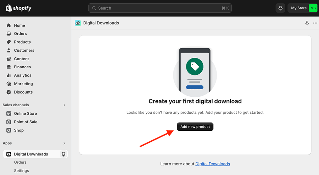Image resolution: width=319 pixels, height=175 pixels.
Task: Open the My Store account menu
Action: [302, 8]
